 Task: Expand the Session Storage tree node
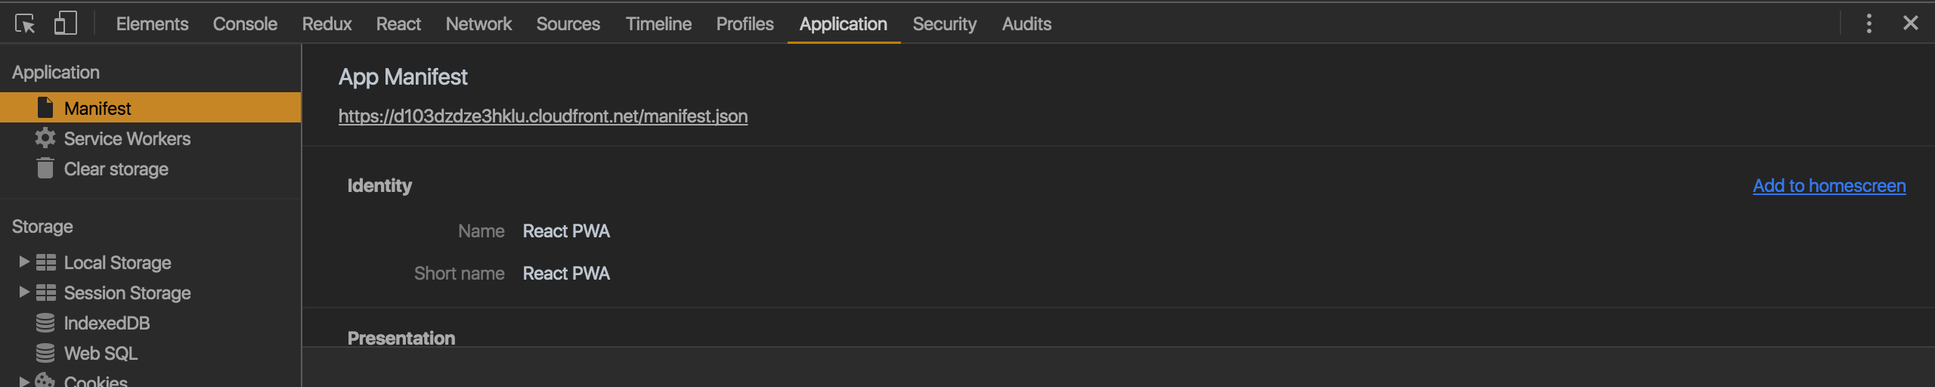pos(23,292)
